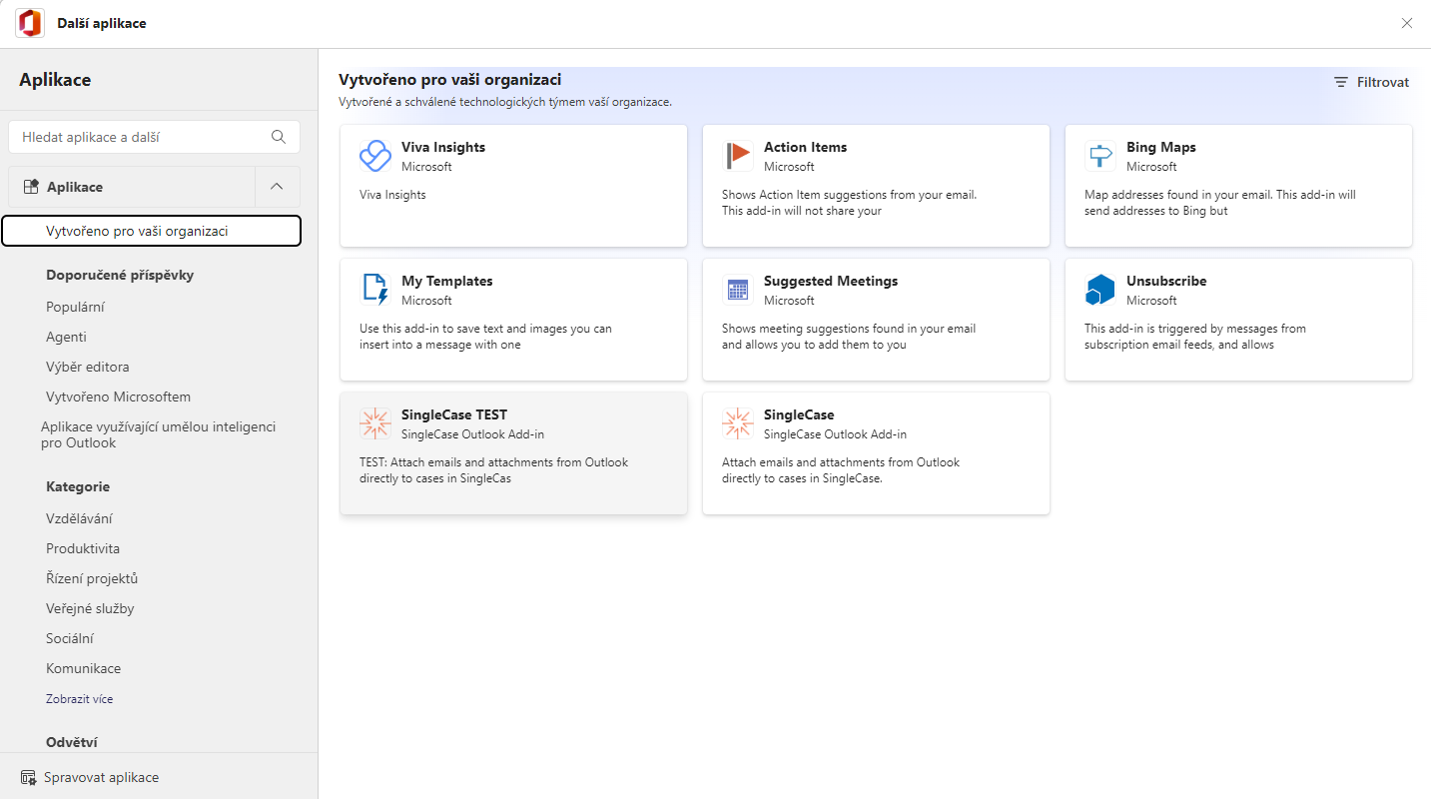Viewport: 1431px width, 799px height.
Task: Click the Bing Maps signpost icon
Action: (x=1100, y=156)
